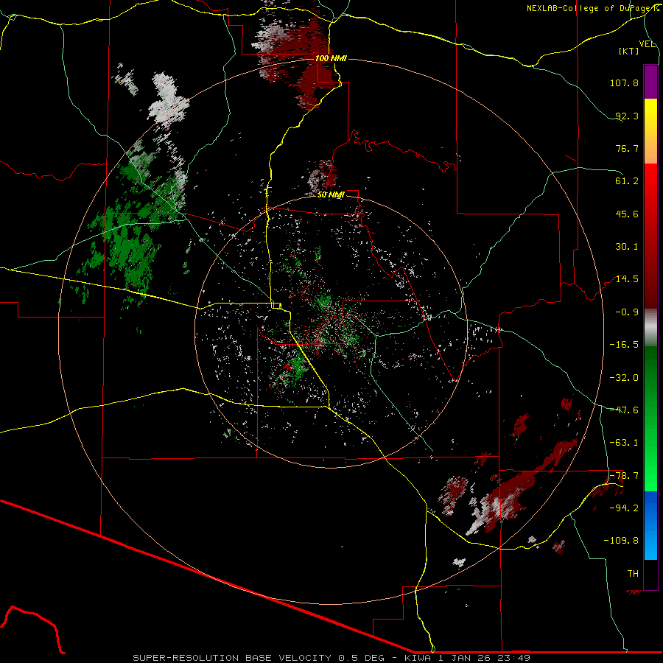The width and height of the screenshot is (663, 663).
Task: Click the yellow segment of velocity color bar
Action: [x=650, y=114]
